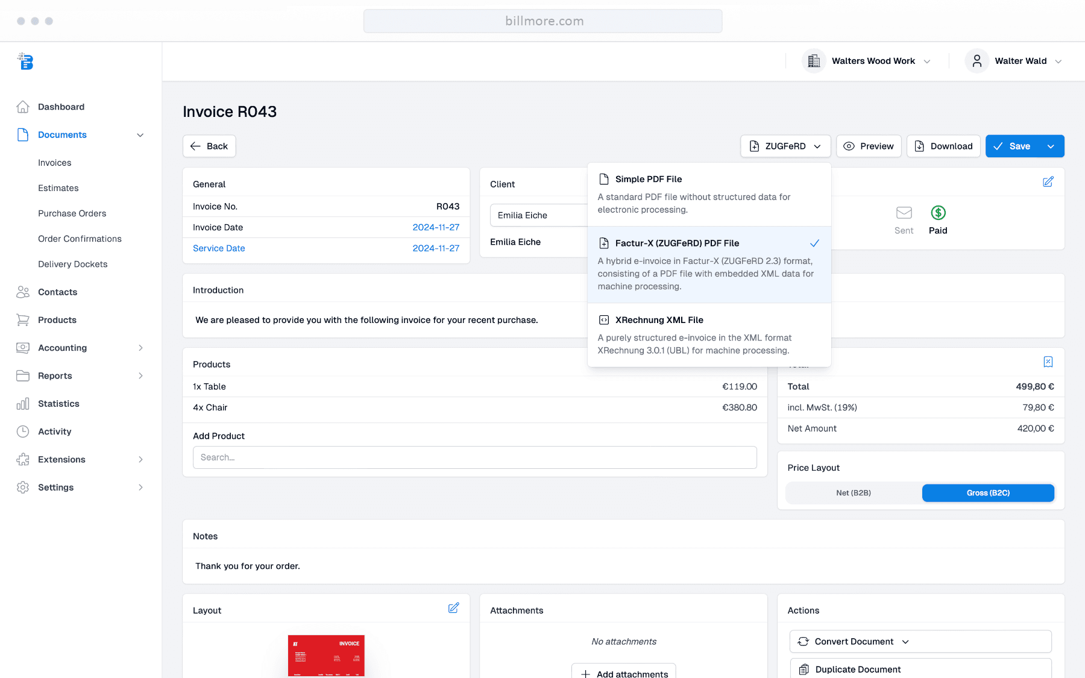1085x678 pixels.
Task: Click the Activity clock icon
Action: click(23, 432)
